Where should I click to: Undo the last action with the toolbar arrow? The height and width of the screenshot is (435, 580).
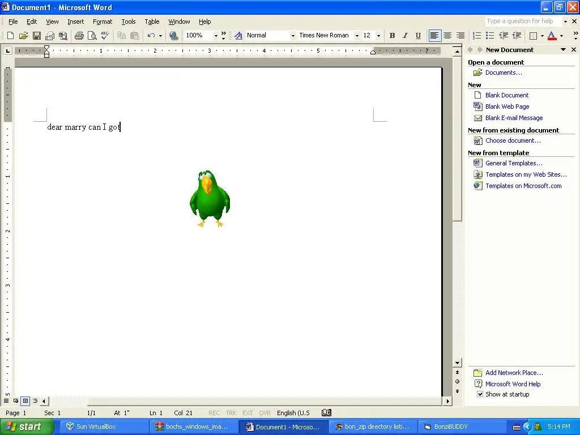[151, 36]
